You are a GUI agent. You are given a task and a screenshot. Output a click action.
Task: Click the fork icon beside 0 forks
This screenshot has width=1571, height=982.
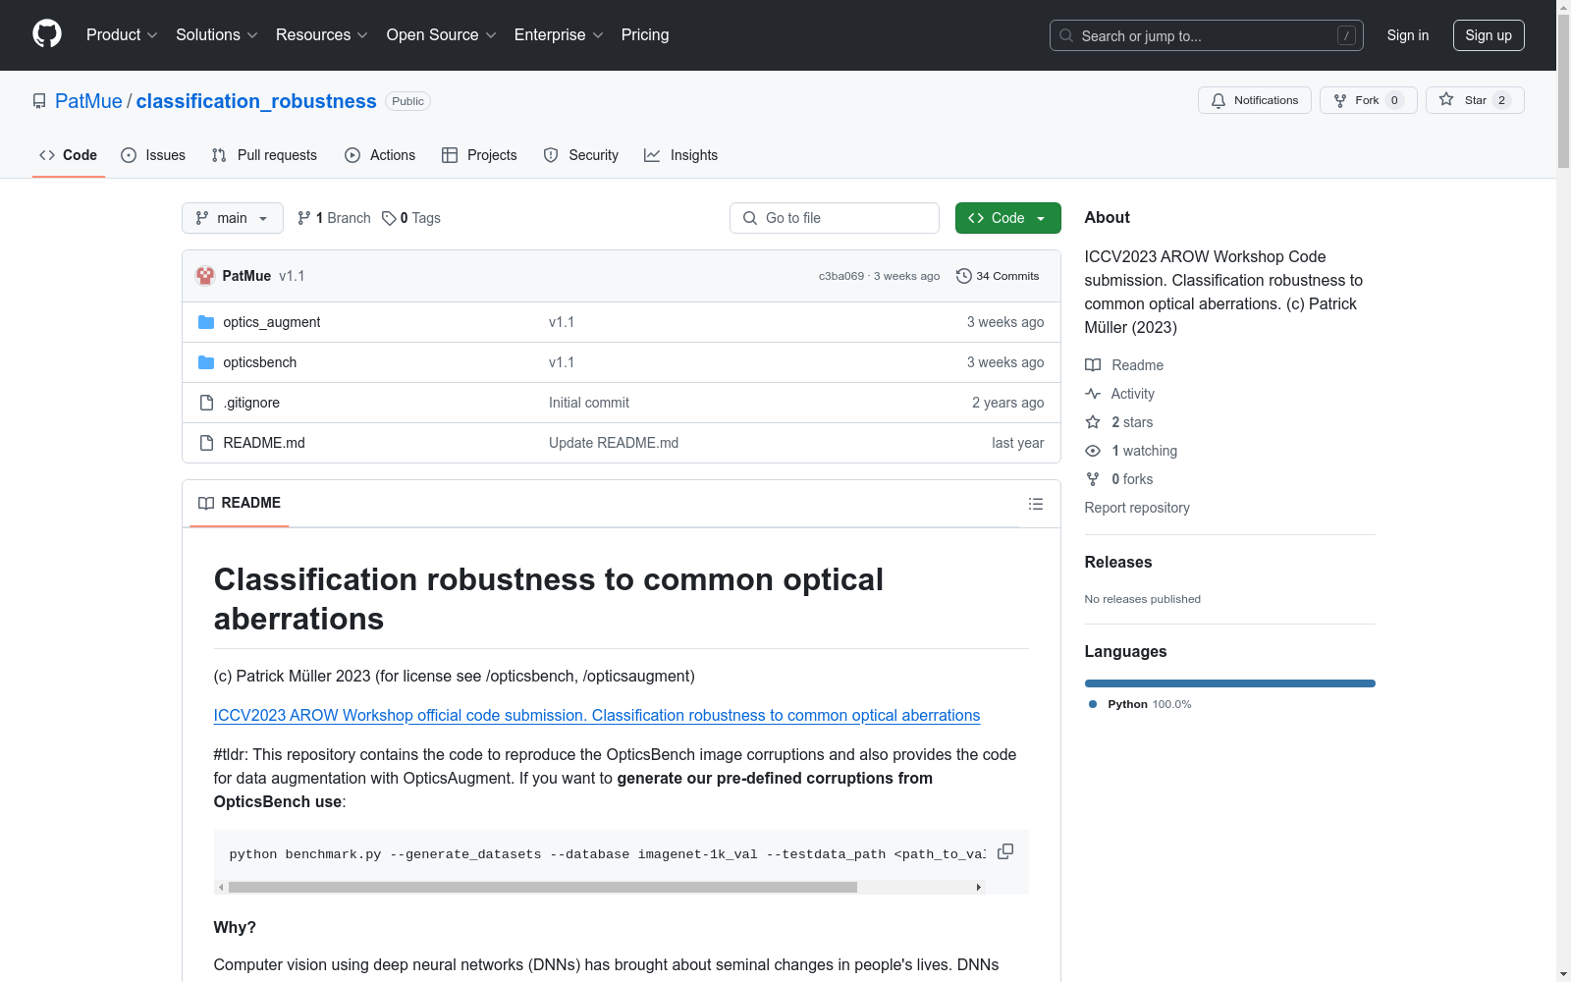coord(1093,479)
